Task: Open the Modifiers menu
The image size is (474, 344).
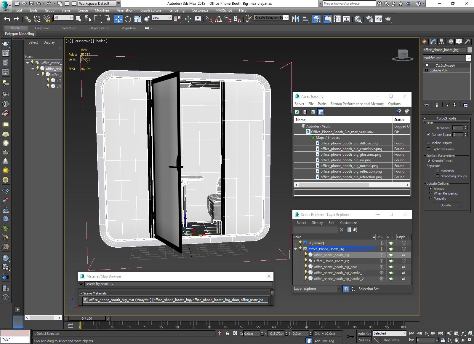Action: click(x=102, y=10)
